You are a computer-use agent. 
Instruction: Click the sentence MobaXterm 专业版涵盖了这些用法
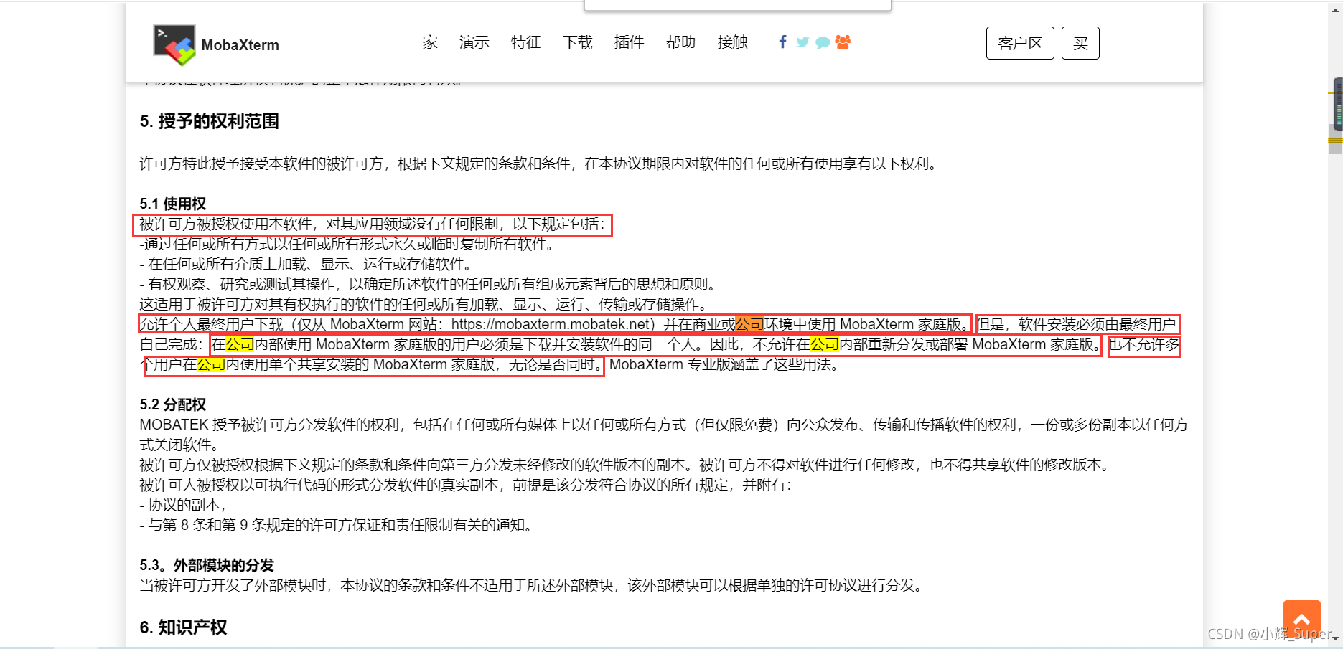724,364
